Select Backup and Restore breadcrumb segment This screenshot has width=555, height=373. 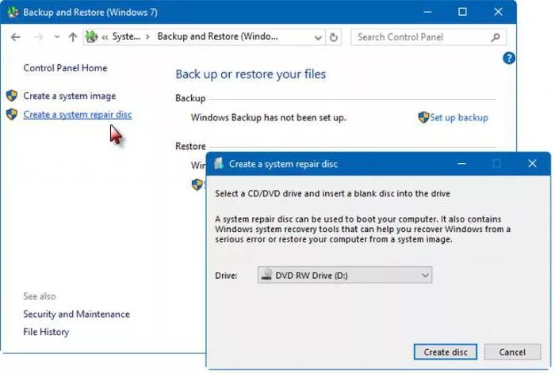click(x=218, y=36)
